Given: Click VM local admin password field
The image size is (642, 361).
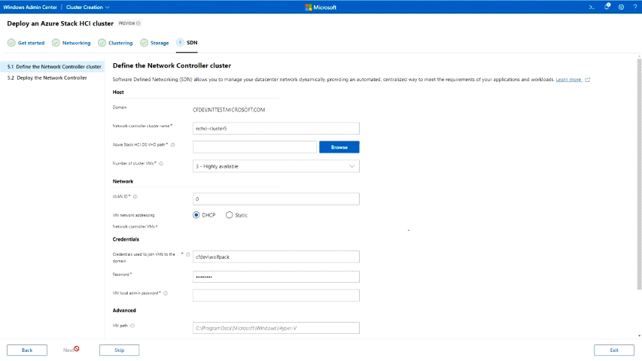Looking at the screenshot, I should coord(276,296).
